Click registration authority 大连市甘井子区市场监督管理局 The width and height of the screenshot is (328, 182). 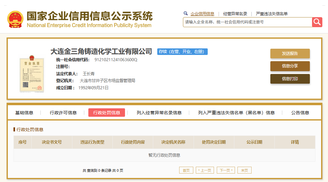pyautogui.click(x=107, y=81)
